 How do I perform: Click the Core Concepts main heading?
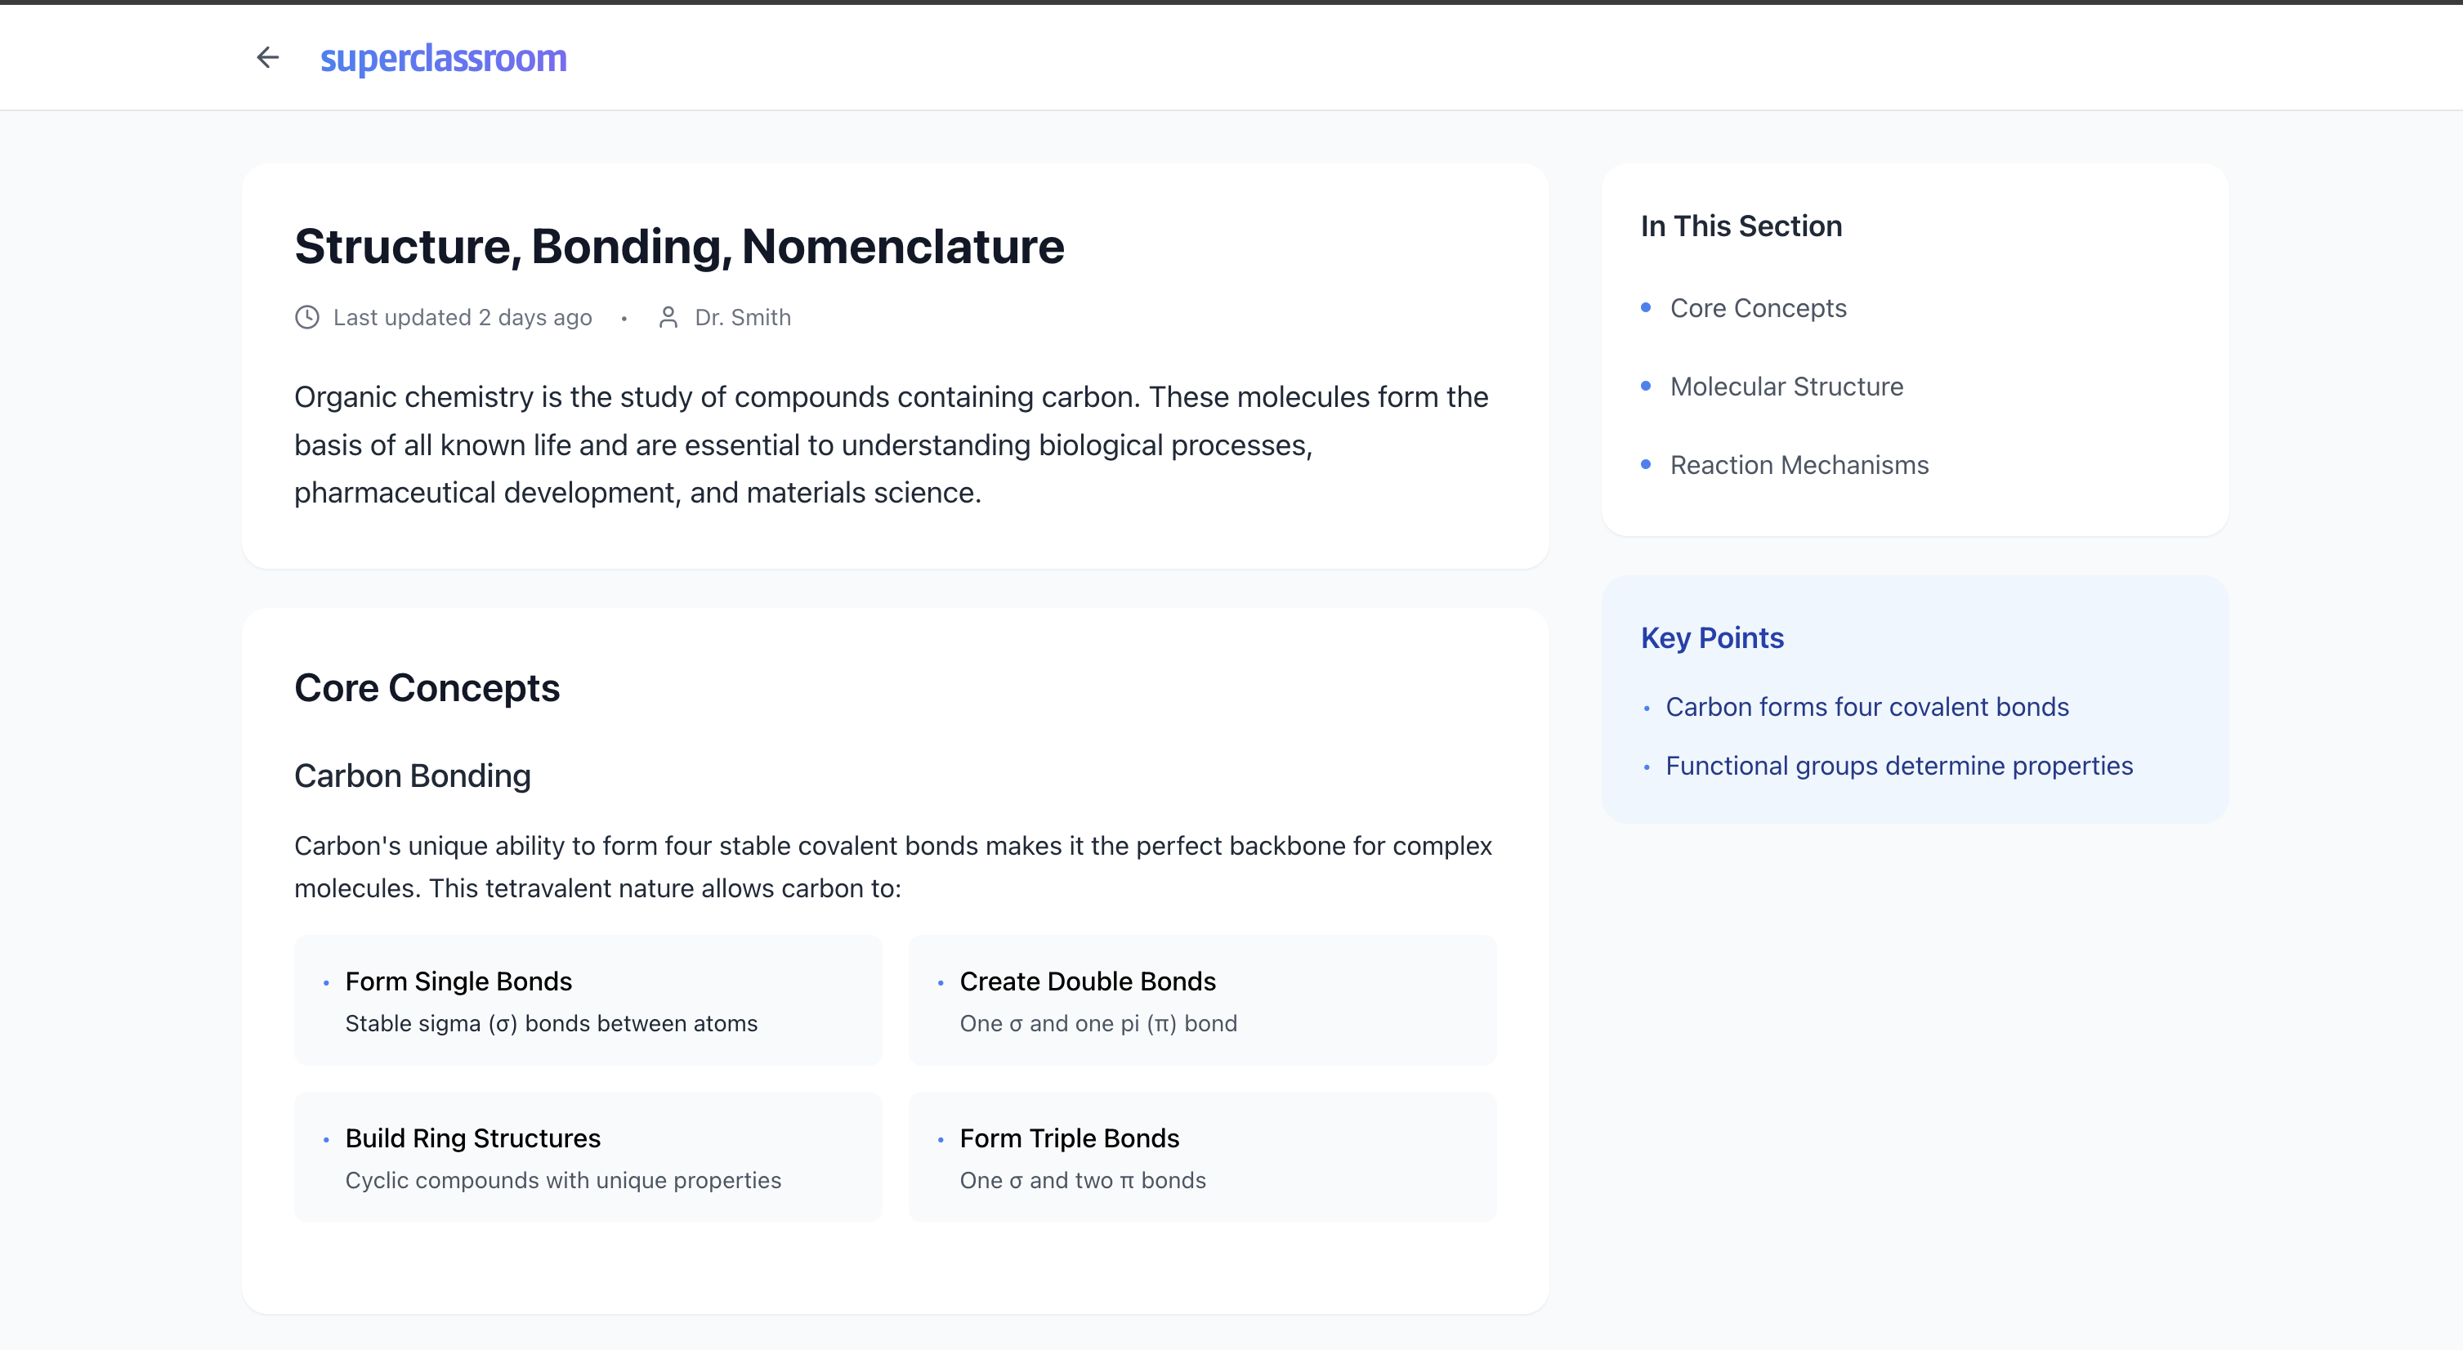427,688
